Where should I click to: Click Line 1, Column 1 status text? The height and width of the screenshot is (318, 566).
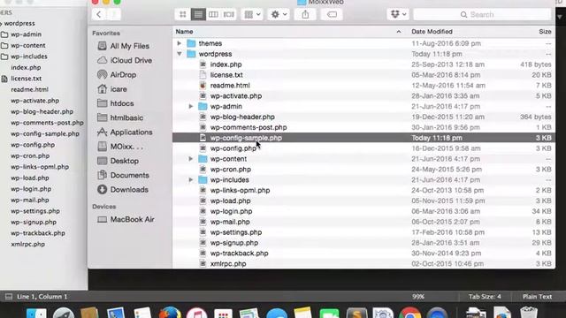(x=42, y=297)
